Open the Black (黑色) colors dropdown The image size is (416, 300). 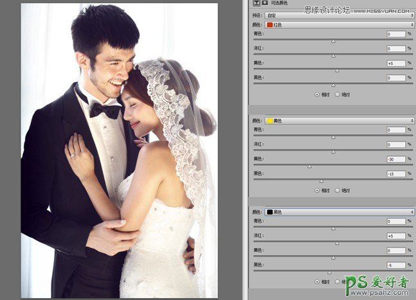(339, 211)
